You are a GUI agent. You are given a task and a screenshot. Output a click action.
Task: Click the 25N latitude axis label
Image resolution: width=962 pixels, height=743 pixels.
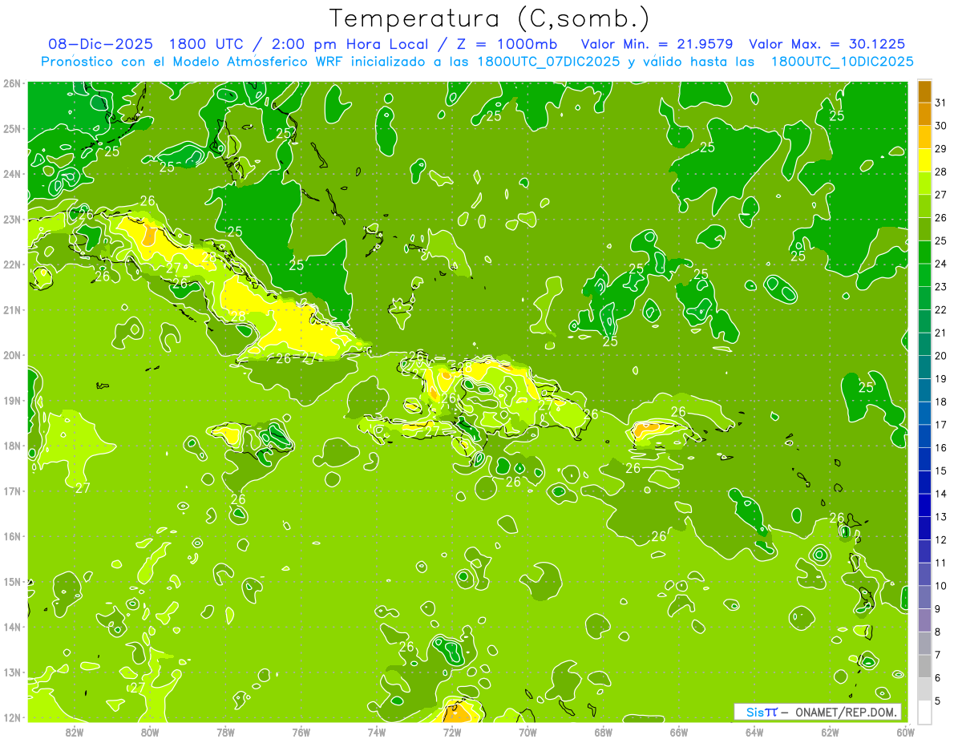[x=11, y=129]
